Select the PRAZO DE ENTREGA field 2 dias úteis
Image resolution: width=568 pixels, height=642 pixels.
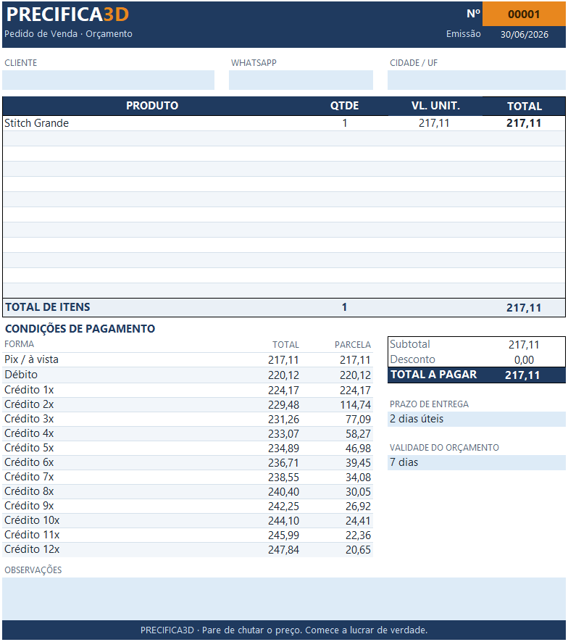[x=477, y=420]
